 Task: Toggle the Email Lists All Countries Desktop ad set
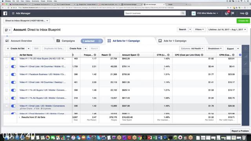click(x=13, y=82)
